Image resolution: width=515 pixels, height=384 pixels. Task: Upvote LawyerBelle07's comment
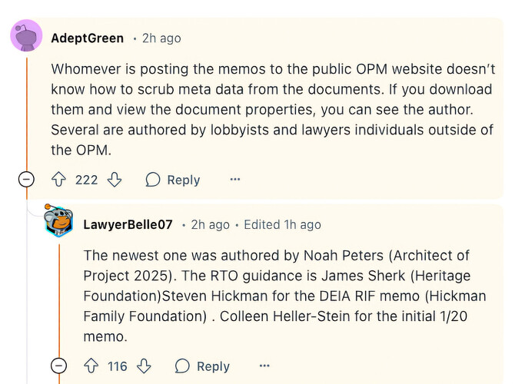91,366
